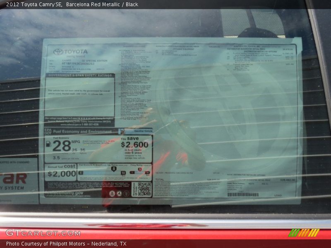The image size is (331, 248).
Task: Click the "Annual fuel cost" label
Action: [61, 167]
